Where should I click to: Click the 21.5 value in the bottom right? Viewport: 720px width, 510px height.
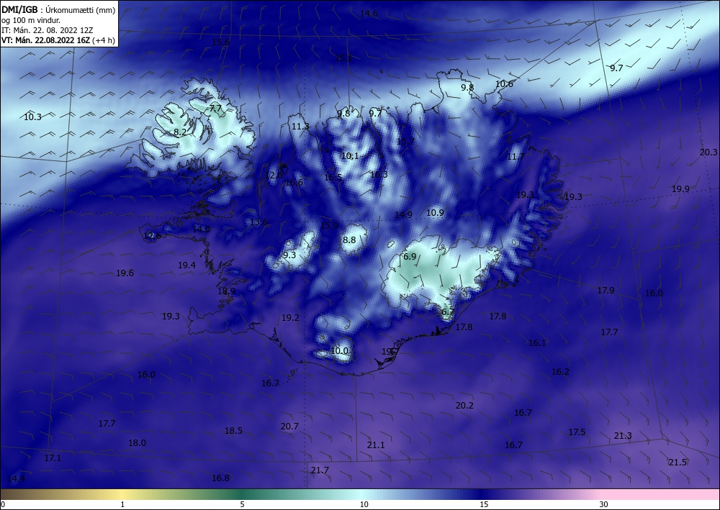pos(678,463)
